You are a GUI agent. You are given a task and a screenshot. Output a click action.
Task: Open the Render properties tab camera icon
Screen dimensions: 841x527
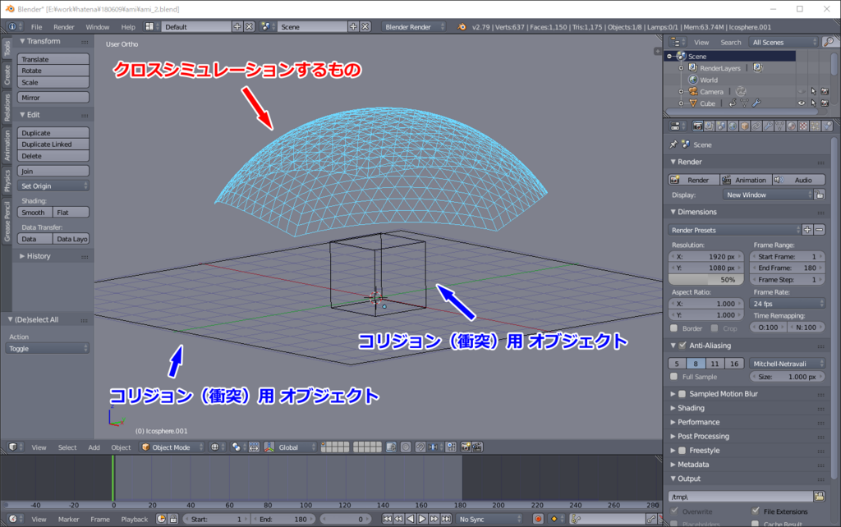pyautogui.click(x=697, y=126)
